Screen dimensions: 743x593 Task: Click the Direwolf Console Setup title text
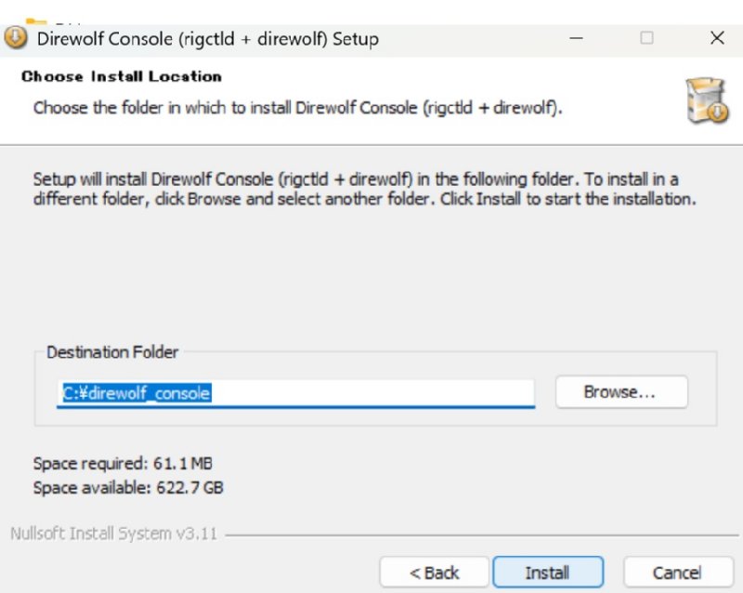[x=206, y=39]
